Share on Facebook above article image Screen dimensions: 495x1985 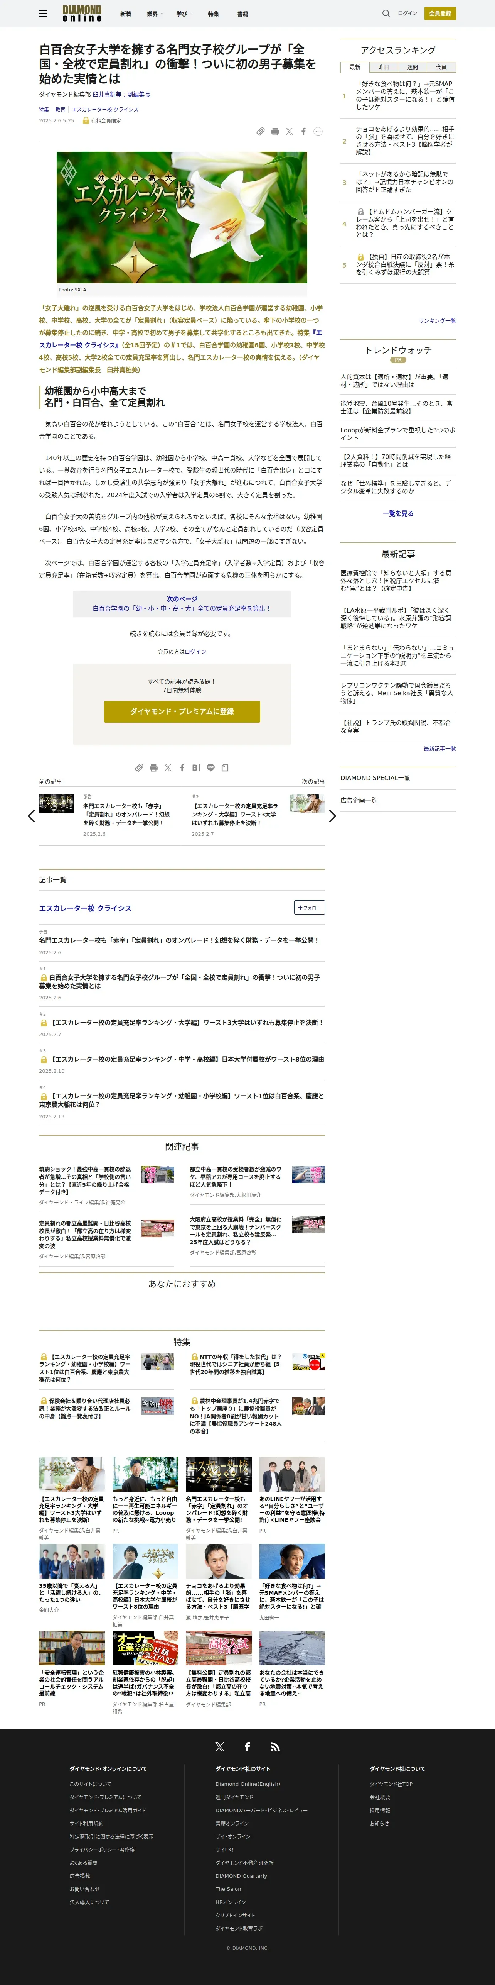point(303,132)
